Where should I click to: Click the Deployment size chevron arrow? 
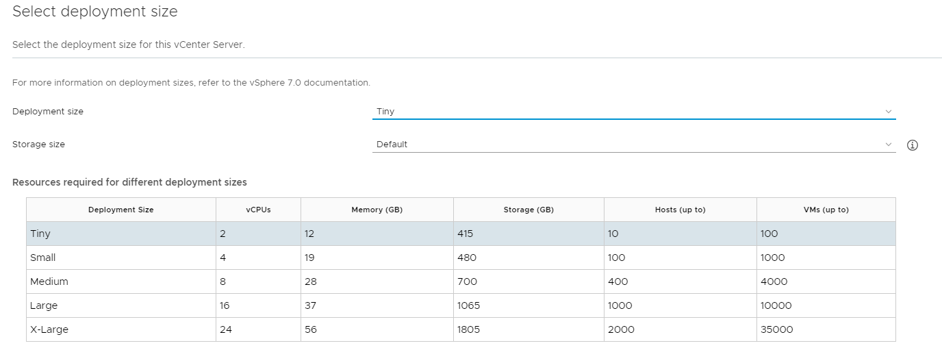tap(889, 112)
